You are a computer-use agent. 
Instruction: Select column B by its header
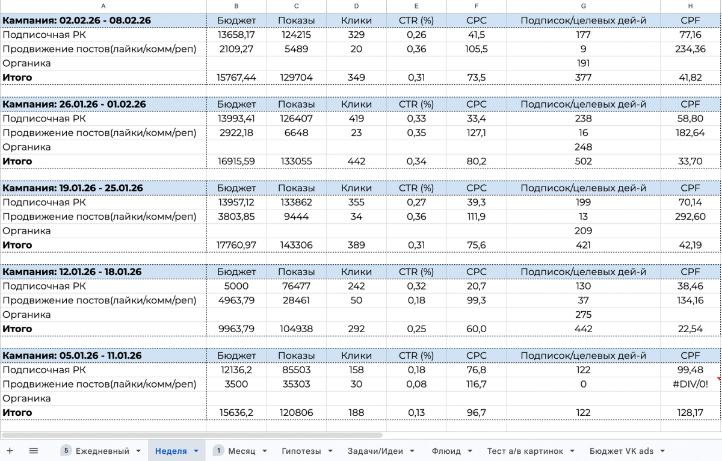(236, 6)
